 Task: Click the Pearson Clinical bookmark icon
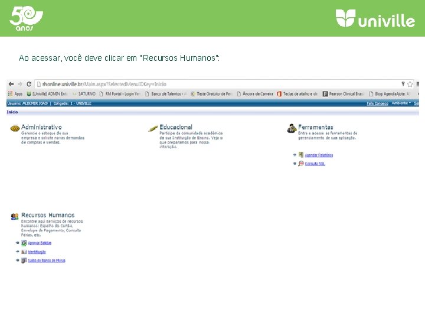pyautogui.click(x=325, y=94)
